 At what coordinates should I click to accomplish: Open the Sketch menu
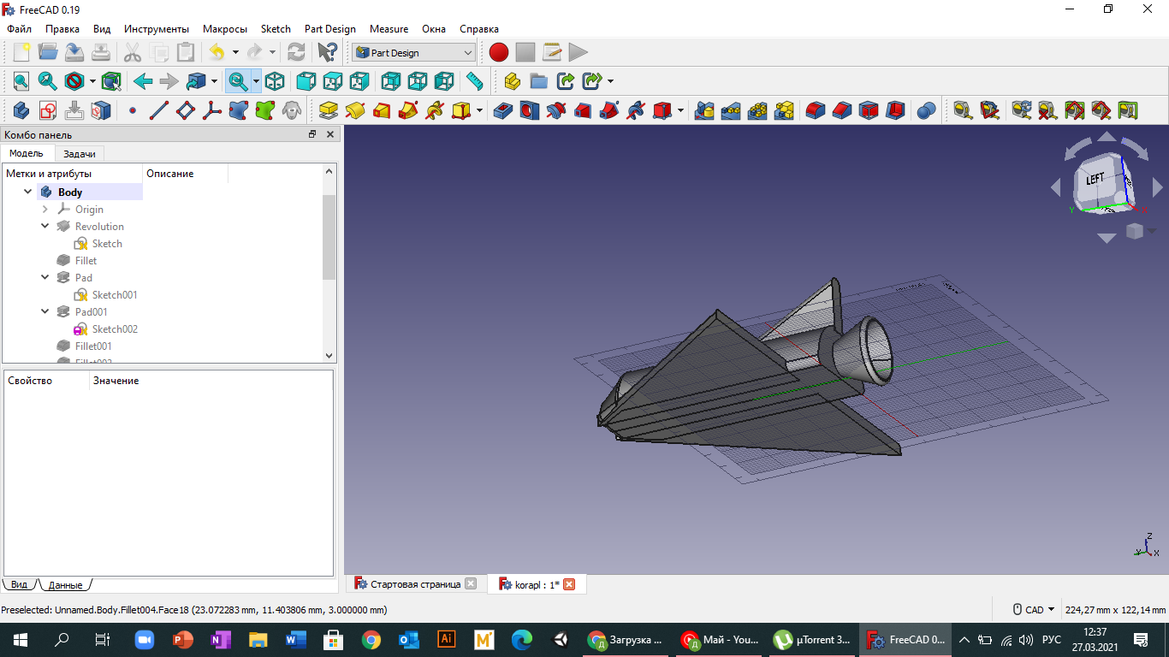coord(276,29)
